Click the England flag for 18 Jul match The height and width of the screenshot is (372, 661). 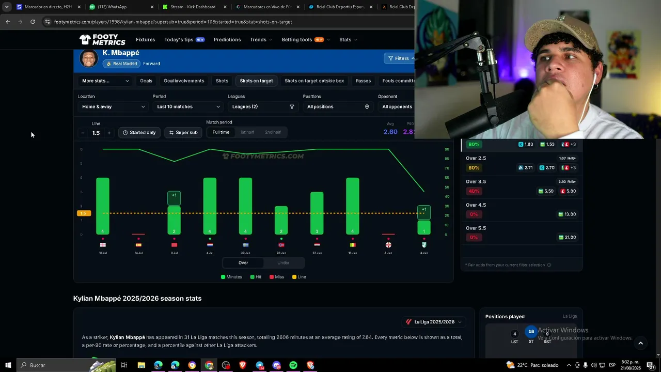(103, 245)
